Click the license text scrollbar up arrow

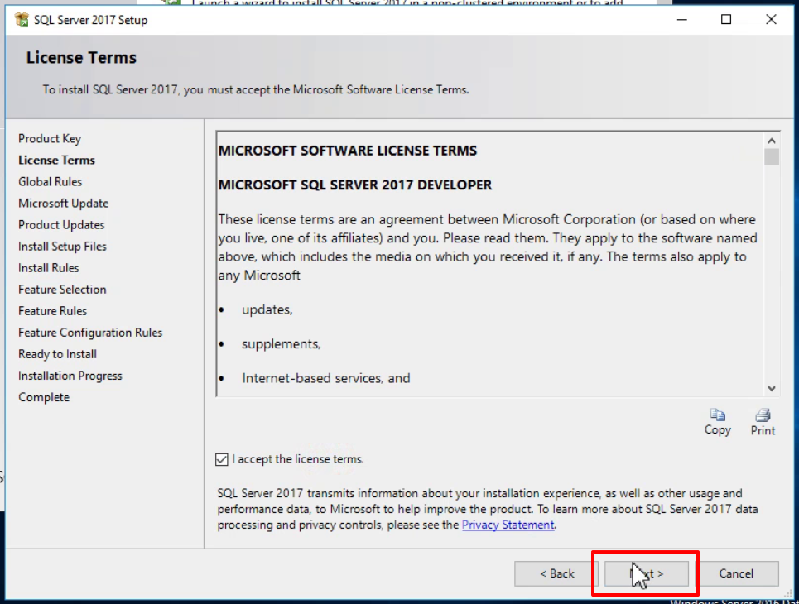click(772, 141)
